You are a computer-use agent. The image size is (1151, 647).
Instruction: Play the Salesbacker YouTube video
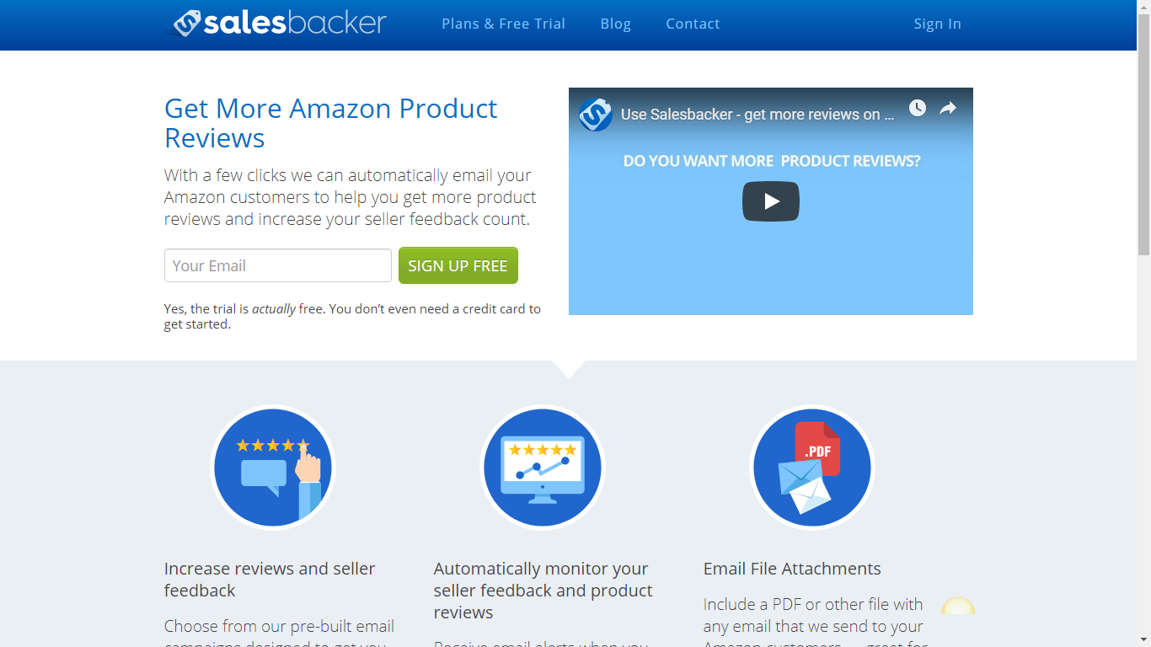coord(770,201)
